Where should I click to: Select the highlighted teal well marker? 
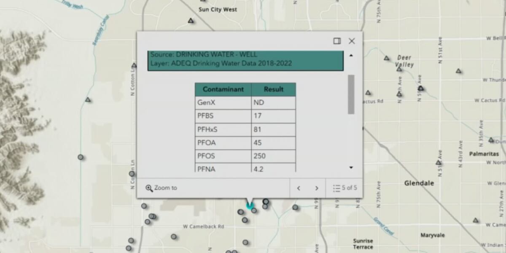click(x=250, y=206)
